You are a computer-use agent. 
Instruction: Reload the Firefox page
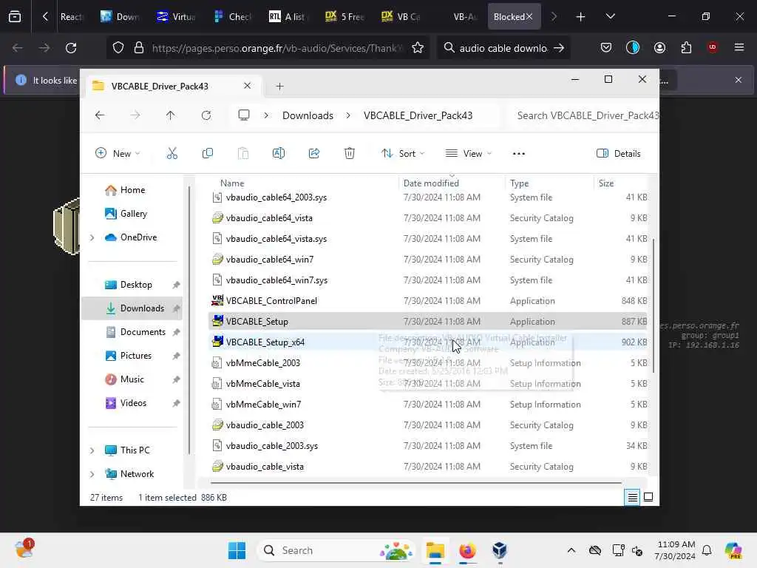coord(71,48)
